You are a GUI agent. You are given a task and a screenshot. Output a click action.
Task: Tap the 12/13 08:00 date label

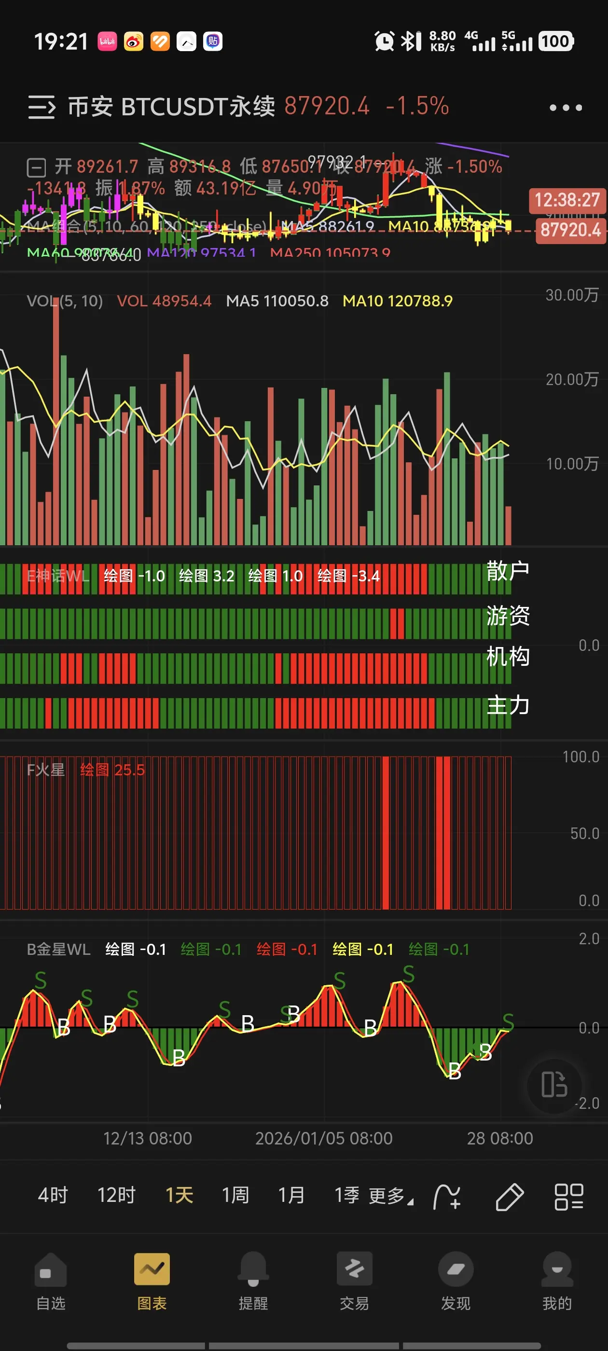pyautogui.click(x=147, y=1138)
